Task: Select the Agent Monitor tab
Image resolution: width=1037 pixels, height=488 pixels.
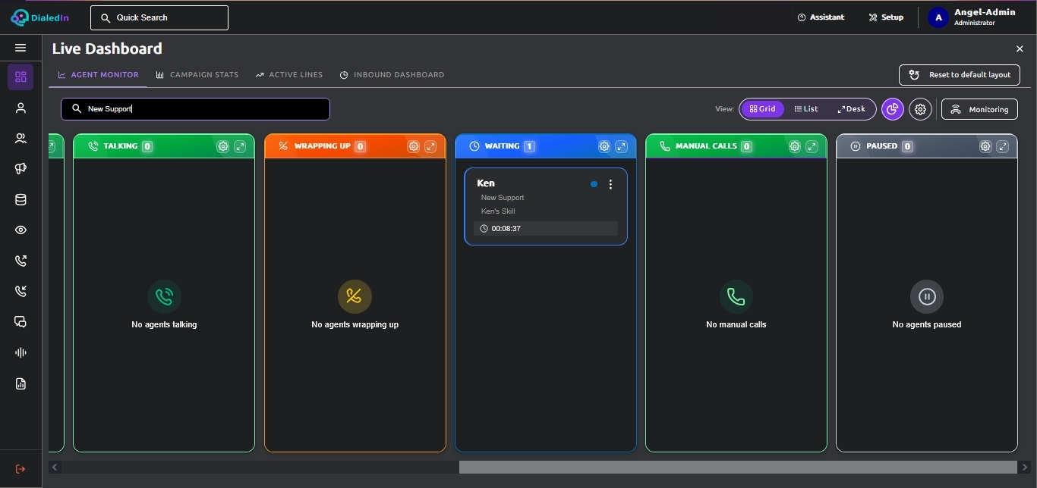Action: click(x=99, y=75)
